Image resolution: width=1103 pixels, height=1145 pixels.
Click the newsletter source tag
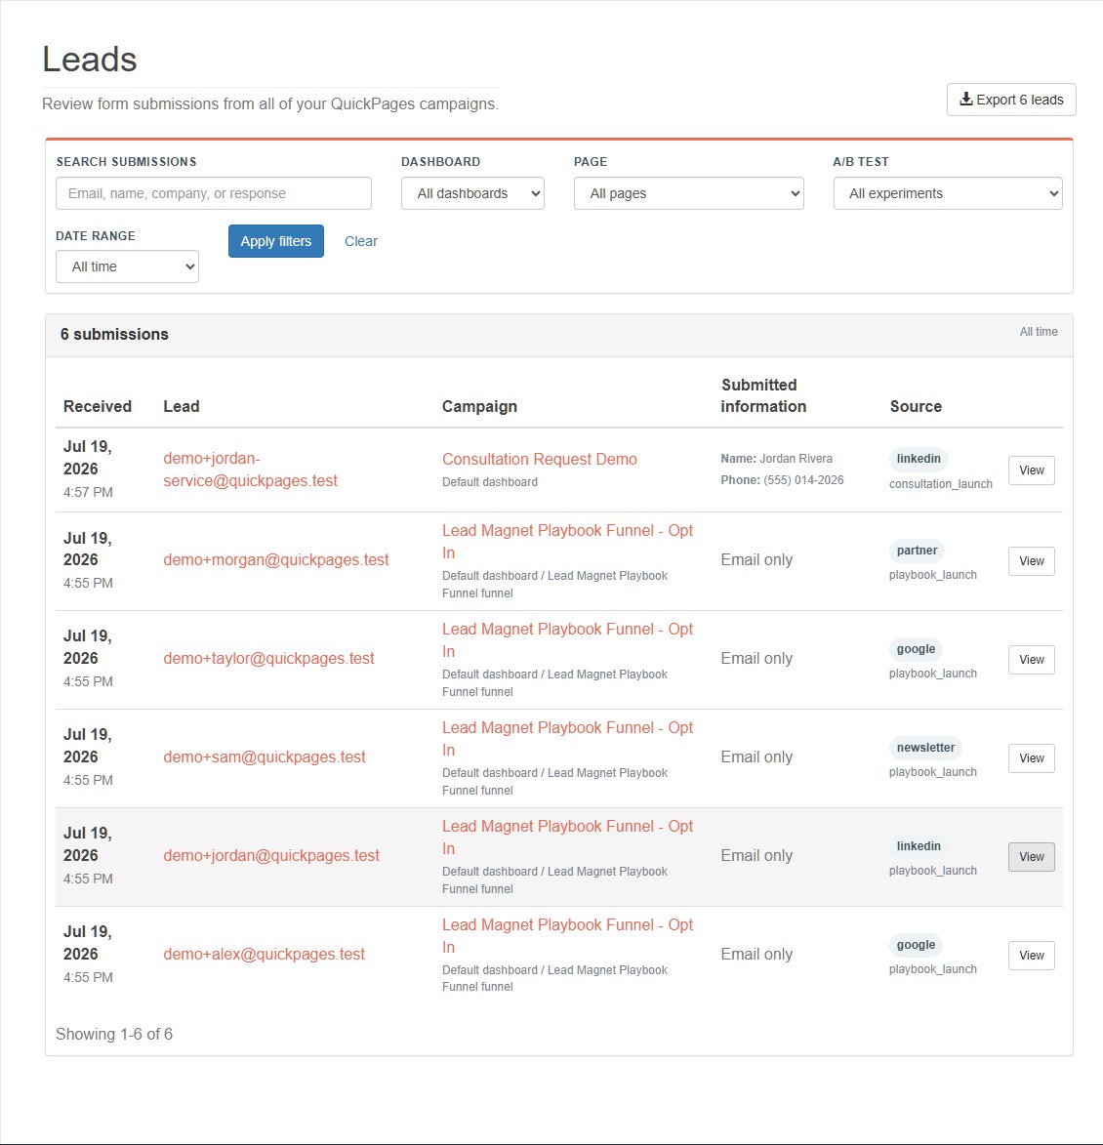point(925,748)
